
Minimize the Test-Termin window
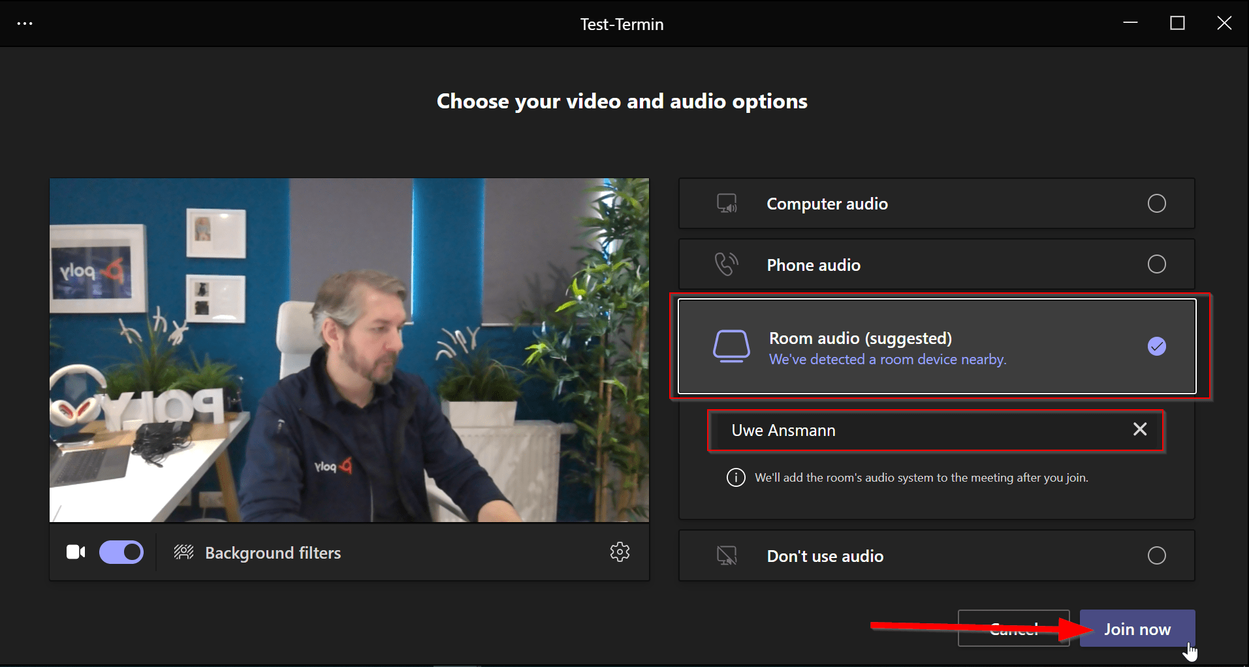point(1130,23)
